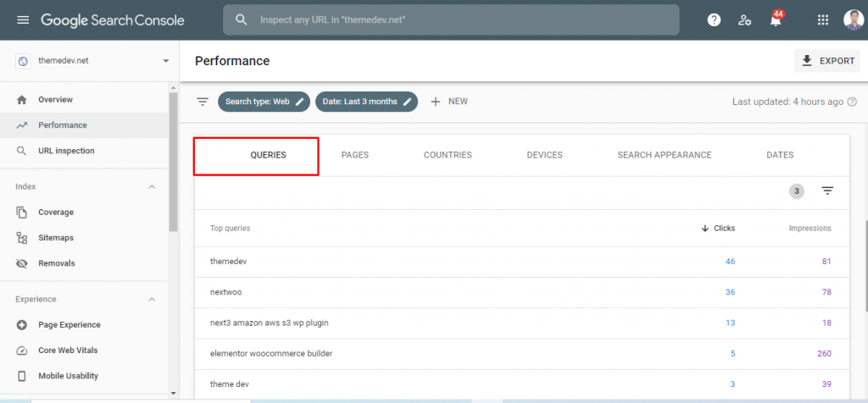Screen dimensions: 868x403
Task: Select the nextwoo query row
Action: pos(522,292)
